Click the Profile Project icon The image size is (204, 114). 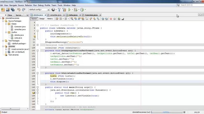82,10
